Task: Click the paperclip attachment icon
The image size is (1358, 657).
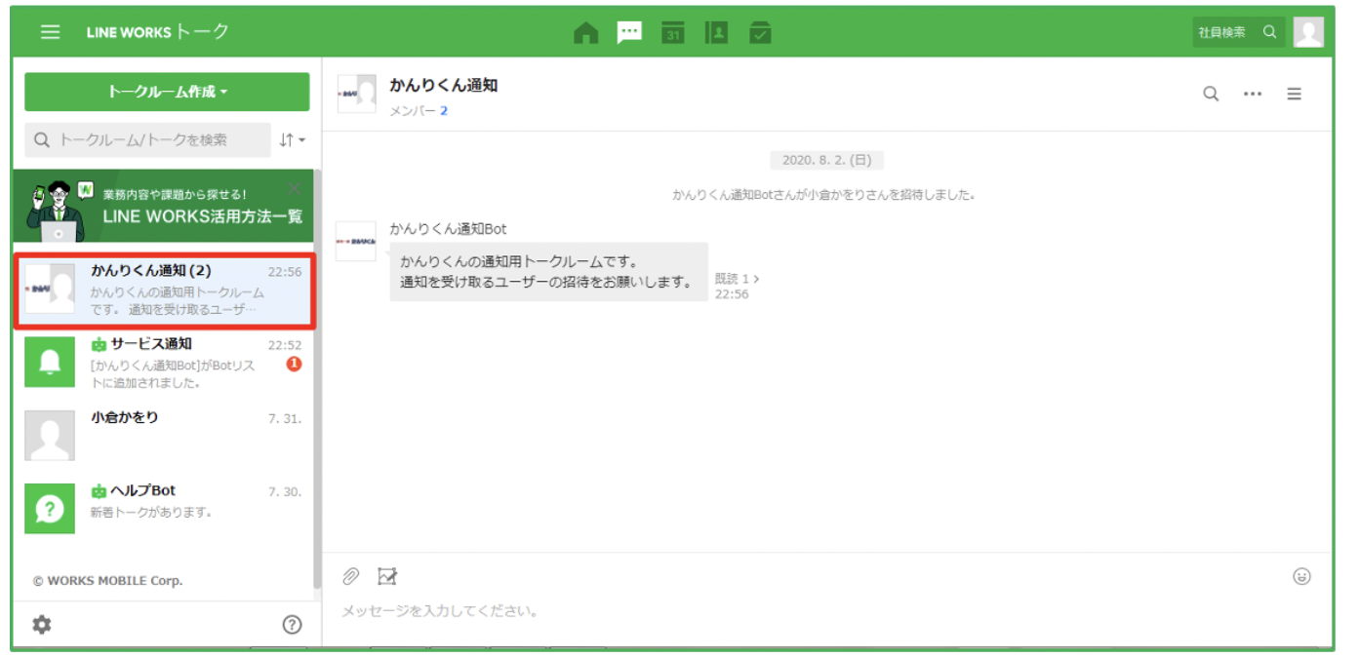Action: tap(349, 575)
